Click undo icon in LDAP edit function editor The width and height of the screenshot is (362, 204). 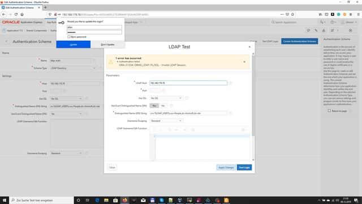[x=154, y=130]
